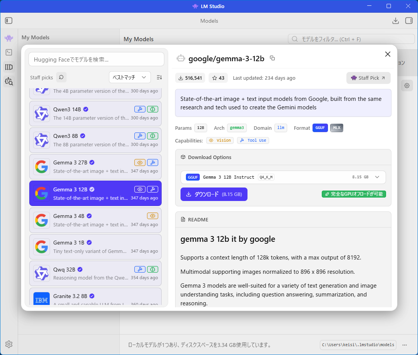418x355 pixels.
Task: Click the Staff Pick link button
Action: (368, 78)
